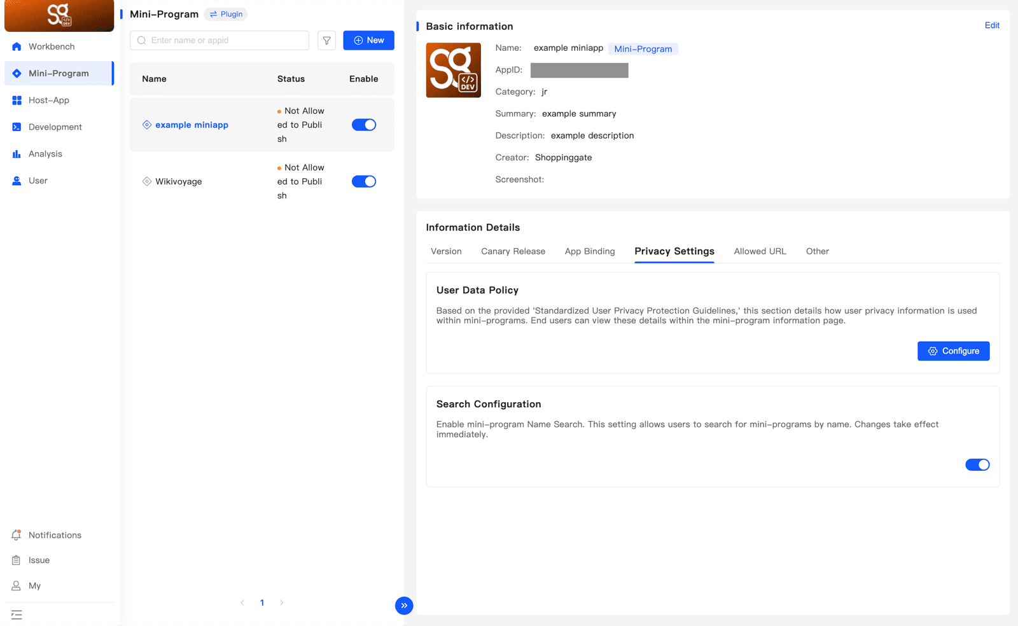Click the Status column header
The height and width of the screenshot is (626, 1018).
pyautogui.click(x=291, y=79)
